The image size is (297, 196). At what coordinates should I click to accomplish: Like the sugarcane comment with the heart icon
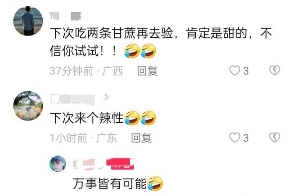point(235,71)
